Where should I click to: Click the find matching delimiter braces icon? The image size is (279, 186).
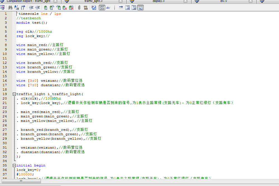[x=23, y=8]
